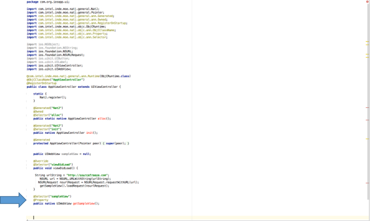Click the import of objc.ann.ObjCClassName

pyautogui.click(x=71, y=30)
